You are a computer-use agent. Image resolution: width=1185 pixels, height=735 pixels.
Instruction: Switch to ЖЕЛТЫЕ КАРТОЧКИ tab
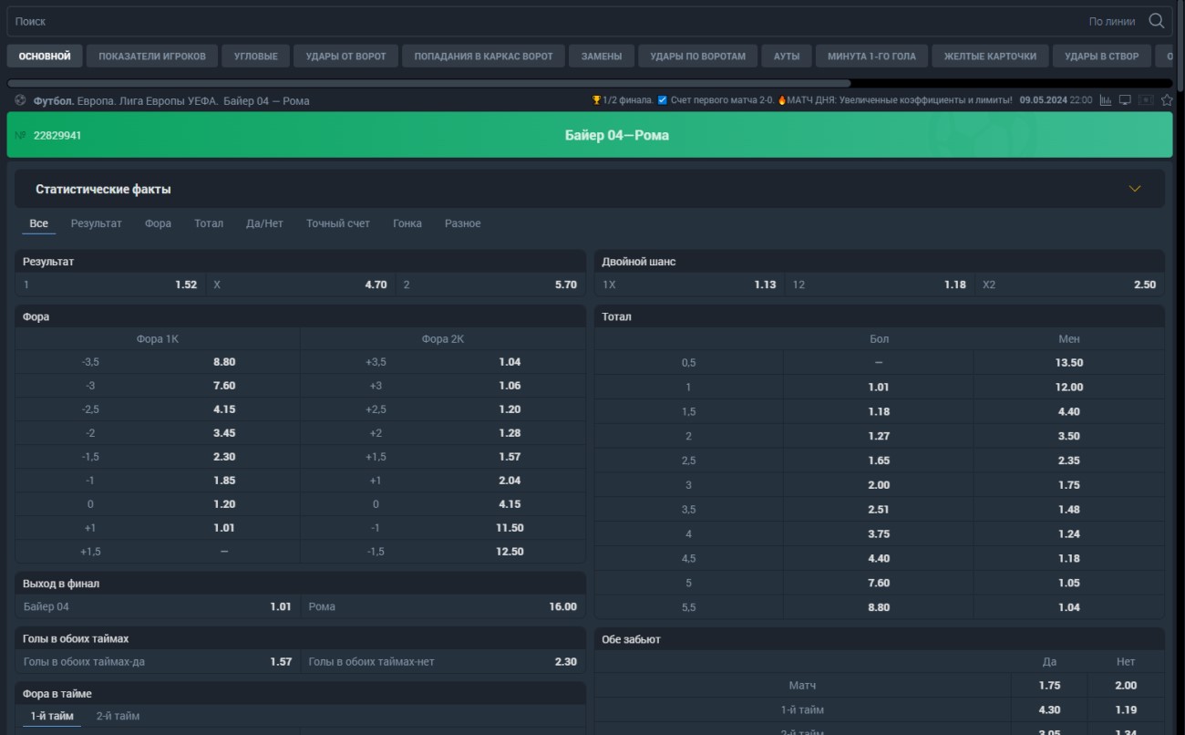coord(990,56)
